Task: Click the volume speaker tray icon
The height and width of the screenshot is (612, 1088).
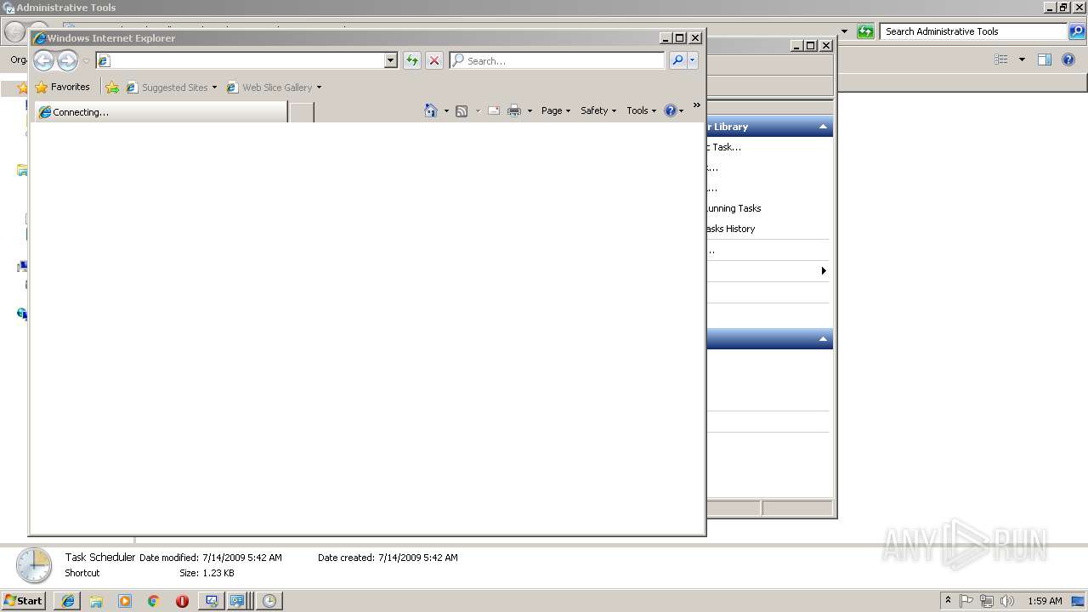Action: tap(1007, 600)
